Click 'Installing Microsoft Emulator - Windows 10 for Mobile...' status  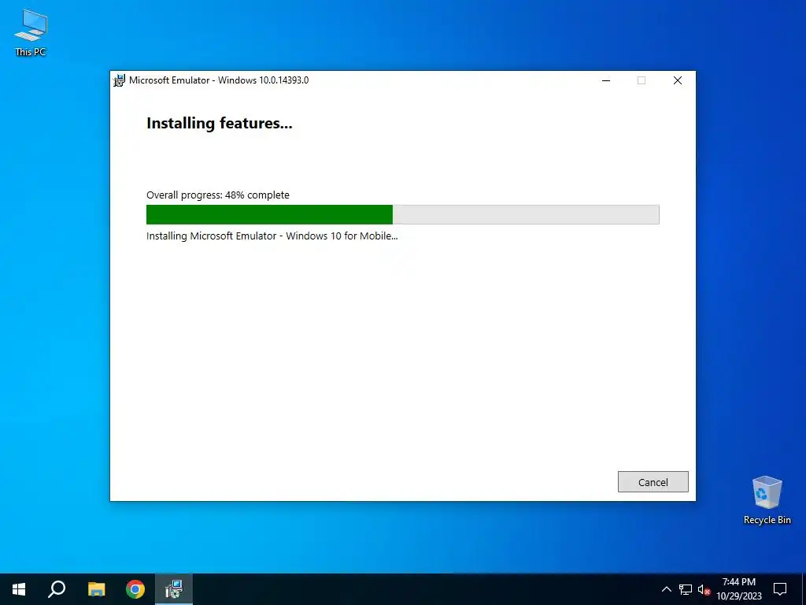click(x=272, y=236)
